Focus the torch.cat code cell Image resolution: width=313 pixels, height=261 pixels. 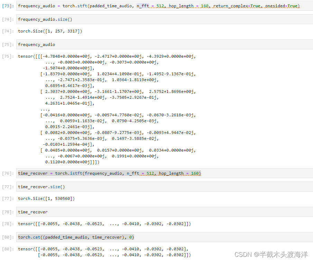pyautogui.click(x=165, y=237)
